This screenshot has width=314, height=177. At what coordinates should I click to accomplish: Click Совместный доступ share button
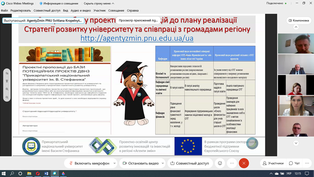190,163
